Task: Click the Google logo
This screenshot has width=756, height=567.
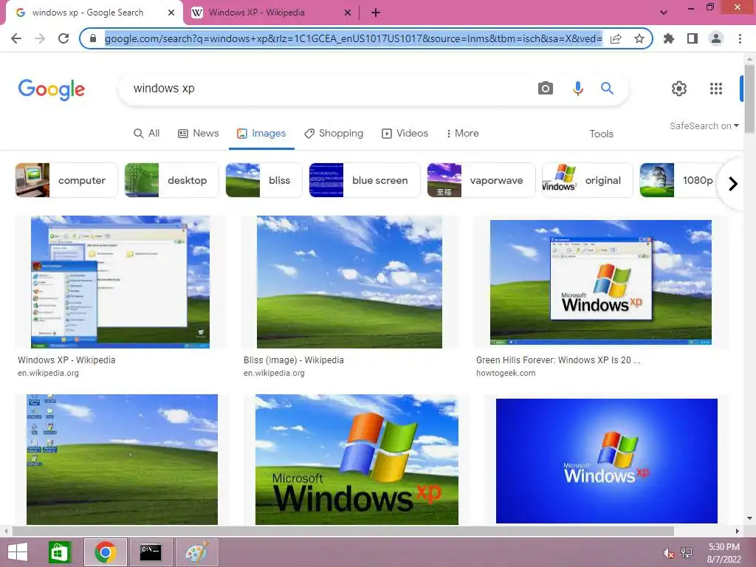Action: [52, 89]
